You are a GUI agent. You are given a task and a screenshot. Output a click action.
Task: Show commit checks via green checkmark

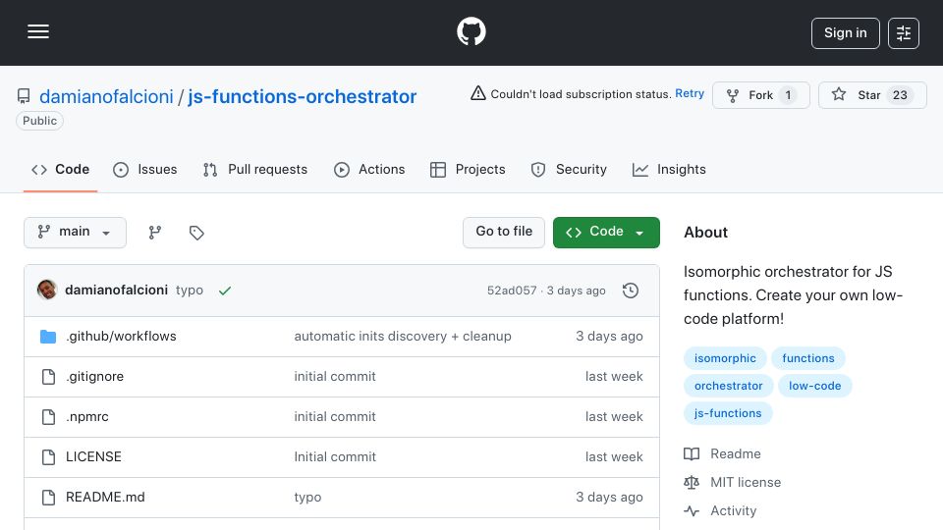tap(225, 291)
